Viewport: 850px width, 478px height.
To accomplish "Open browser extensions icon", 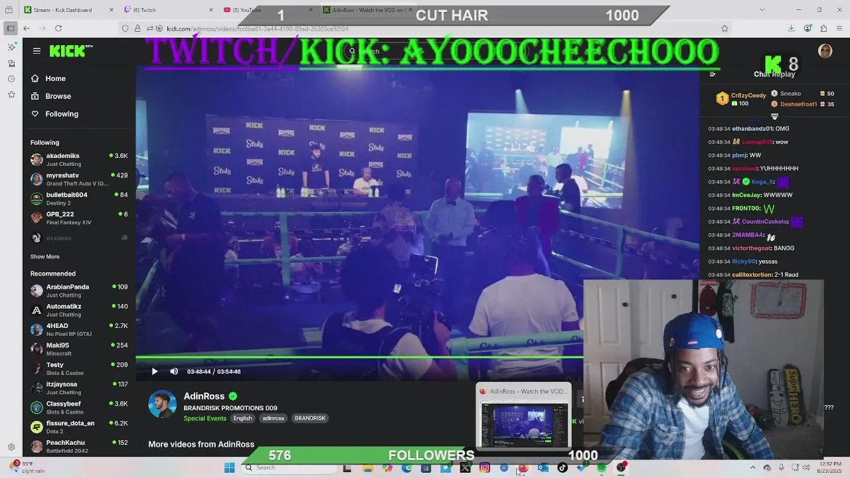I will click(823, 29).
